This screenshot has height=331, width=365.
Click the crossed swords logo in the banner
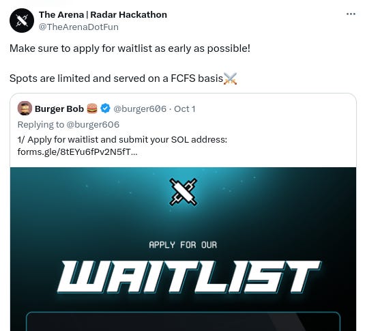184,192
